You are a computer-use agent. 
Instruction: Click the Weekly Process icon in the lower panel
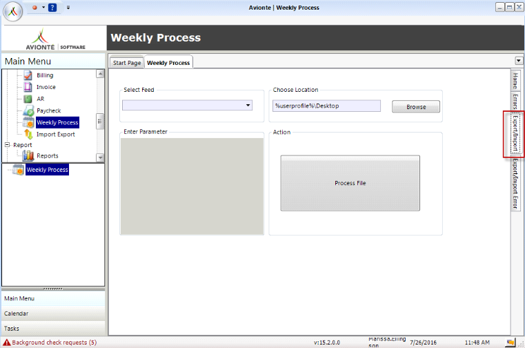(19, 170)
